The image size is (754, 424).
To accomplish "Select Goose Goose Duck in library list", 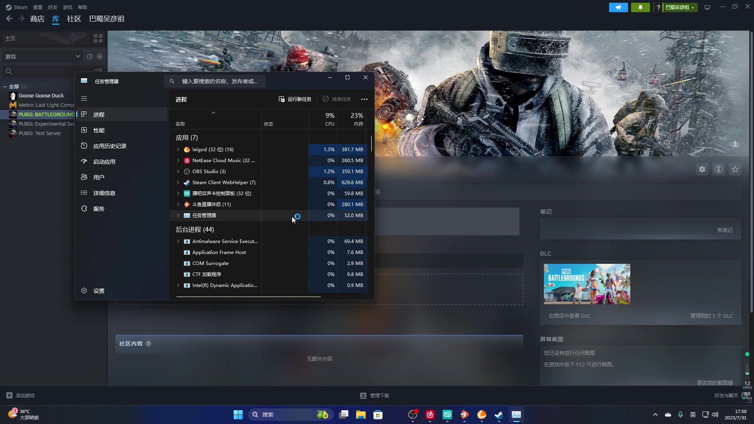I will [x=41, y=95].
